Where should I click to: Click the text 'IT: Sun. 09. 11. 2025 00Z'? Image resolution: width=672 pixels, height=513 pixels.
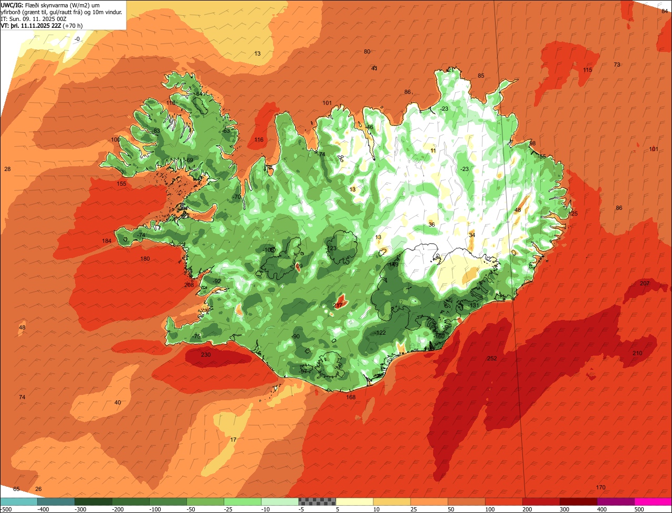[33, 18]
